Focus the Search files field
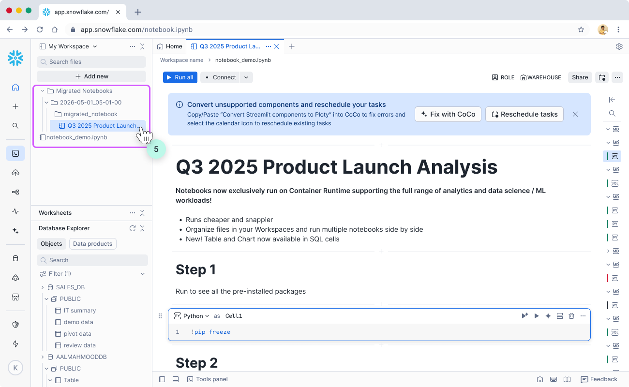 pos(91,62)
